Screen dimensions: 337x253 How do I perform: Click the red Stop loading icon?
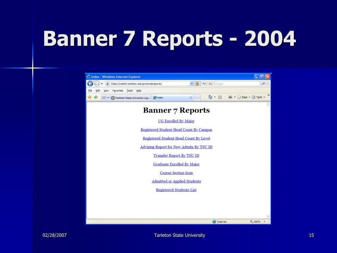point(210,84)
